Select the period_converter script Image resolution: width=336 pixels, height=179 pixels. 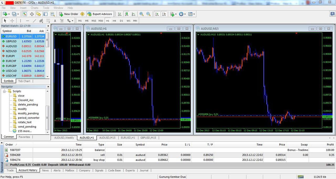(x=29, y=118)
